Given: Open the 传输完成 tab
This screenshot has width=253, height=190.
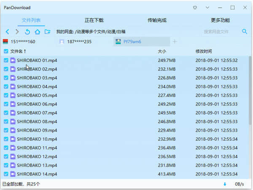Looking at the screenshot, I should 157,20.
